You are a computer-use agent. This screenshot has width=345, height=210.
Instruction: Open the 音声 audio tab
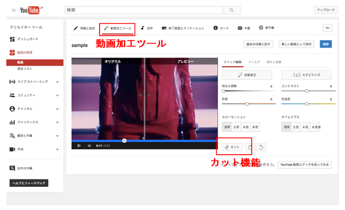tap(146, 28)
